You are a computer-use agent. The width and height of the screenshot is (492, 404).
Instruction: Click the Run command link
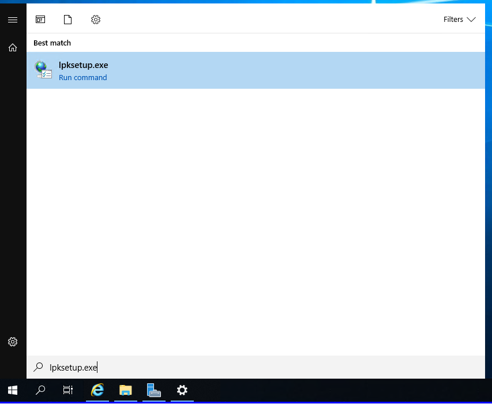[x=82, y=77]
